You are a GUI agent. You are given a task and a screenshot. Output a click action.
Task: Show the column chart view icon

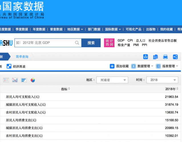coord(15,80)
